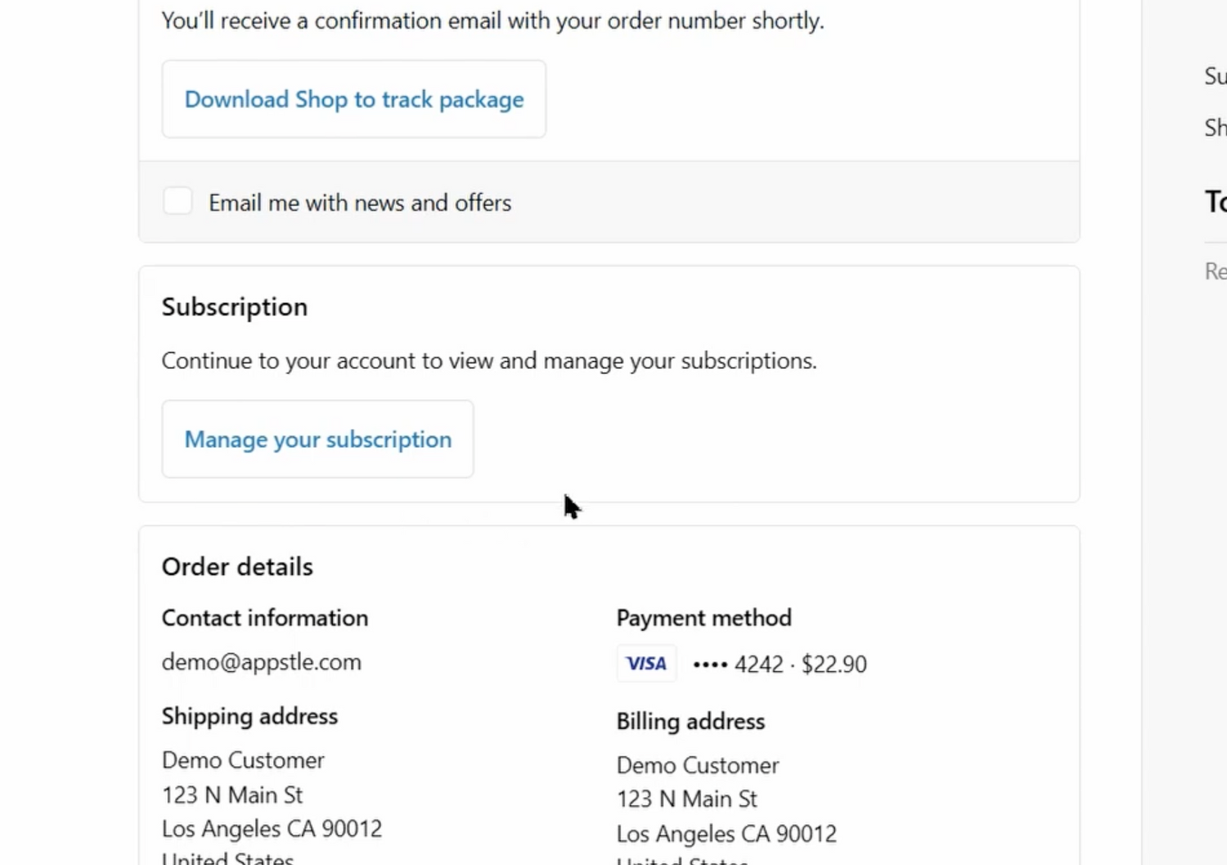Click Demo Customer under Shipping address
The image size is (1227, 865).
pyautogui.click(x=243, y=760)
